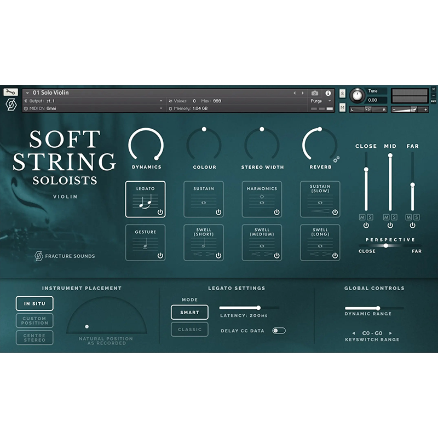Screen dimensions: 438x438
Task: Mute the instrument with the header M button
Action: (x=343, y=107)
